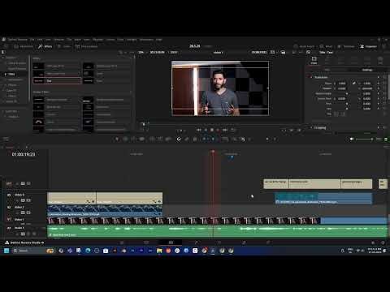Toggle auto-select on Video 2 track
Image resolution: width=390 pixels, height=292 pixels.
tap(23, 213)
